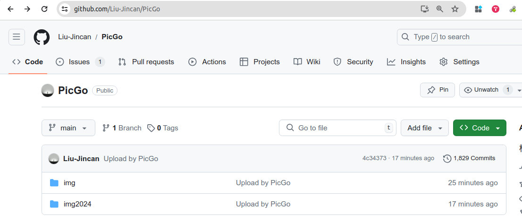Image resolution: width=522 pixels, height=223 pixels.
Task: Open the commit message in the img row
Action: (x=263, y=183)
